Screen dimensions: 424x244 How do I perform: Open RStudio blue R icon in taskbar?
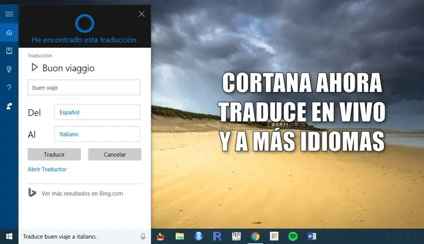click(217, 236)
